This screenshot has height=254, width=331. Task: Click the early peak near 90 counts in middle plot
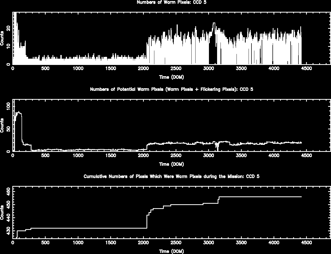[x=18, y=112]
